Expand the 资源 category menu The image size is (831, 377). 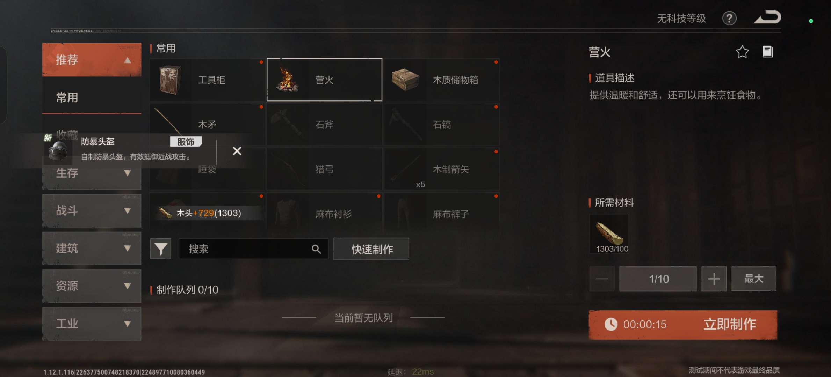(92, 286)
